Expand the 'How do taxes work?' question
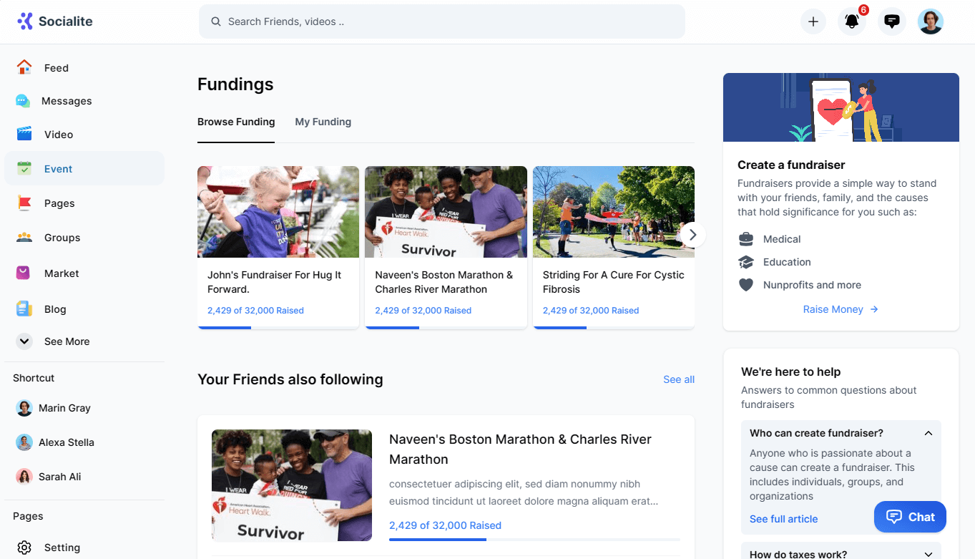 (x=928, y=554)
